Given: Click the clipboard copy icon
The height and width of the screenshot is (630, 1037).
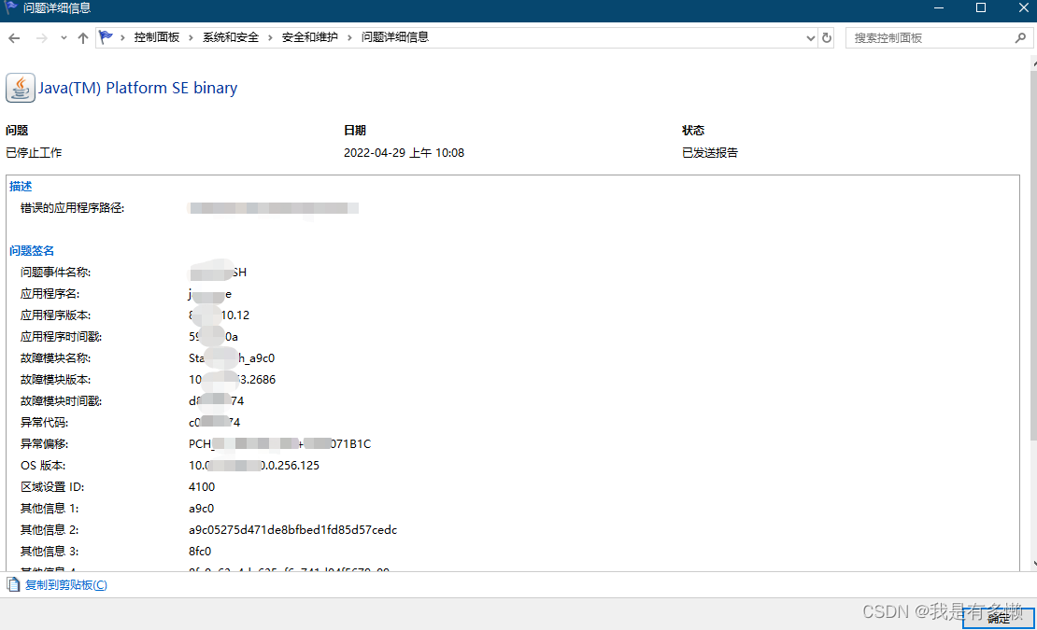Looking at the screenshot, I should [13, 584].
